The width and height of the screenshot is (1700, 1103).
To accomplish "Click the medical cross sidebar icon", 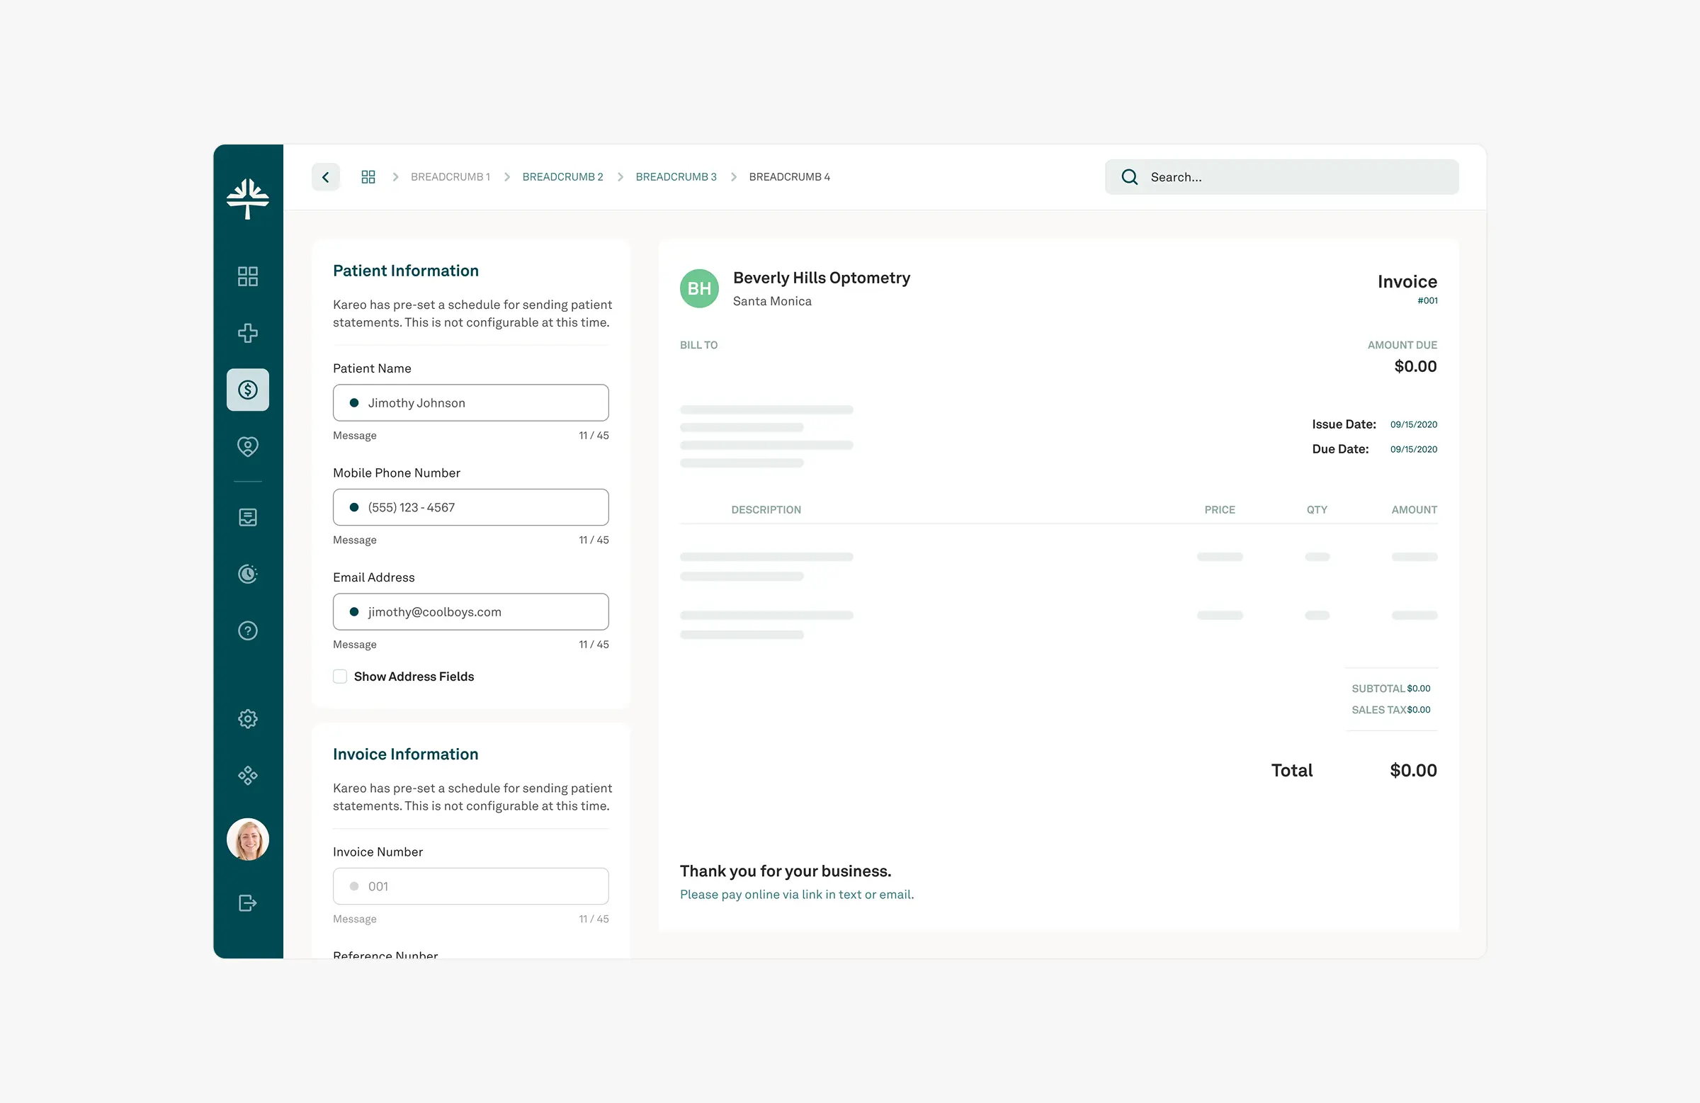I will pos(248,333).
